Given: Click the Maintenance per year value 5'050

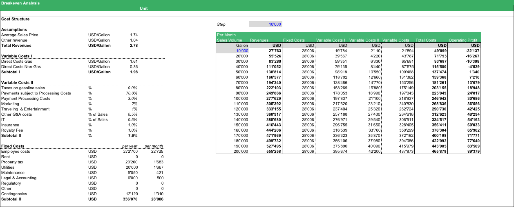Looking at the screenshot, I should [x=133, y=173].
